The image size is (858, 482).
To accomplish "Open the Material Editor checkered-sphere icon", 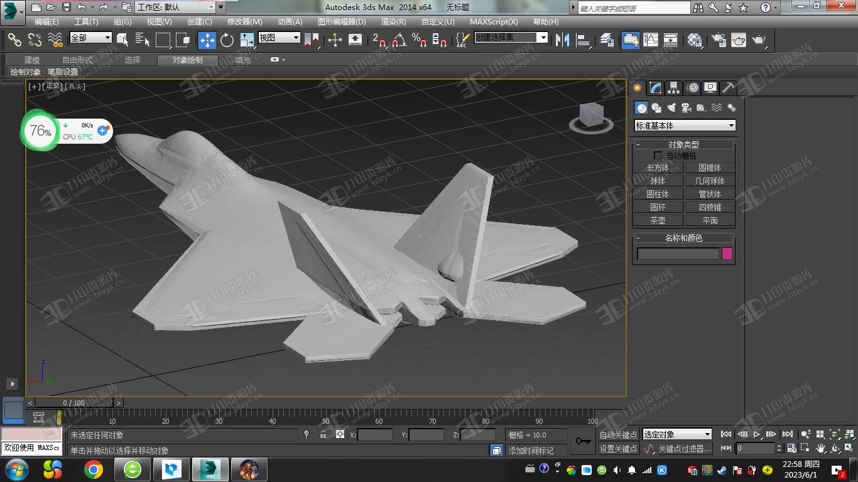I will [694, 40].
